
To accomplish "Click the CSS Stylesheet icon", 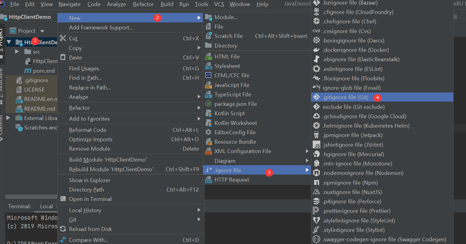I will pos(208,66).
